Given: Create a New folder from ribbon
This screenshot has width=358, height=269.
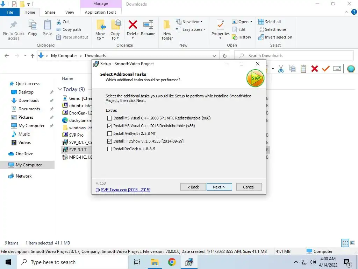Looking at the screenshot, I should pos(167,30).
